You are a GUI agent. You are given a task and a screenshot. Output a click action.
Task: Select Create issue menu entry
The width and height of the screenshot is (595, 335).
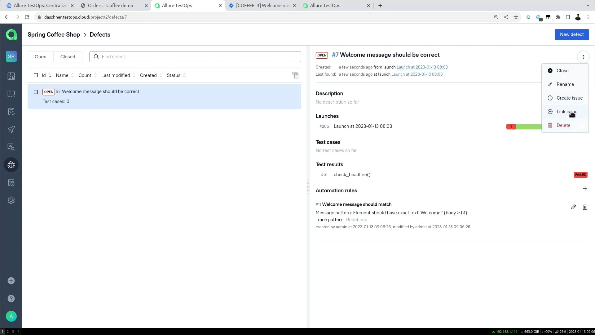tap(569, 98)
